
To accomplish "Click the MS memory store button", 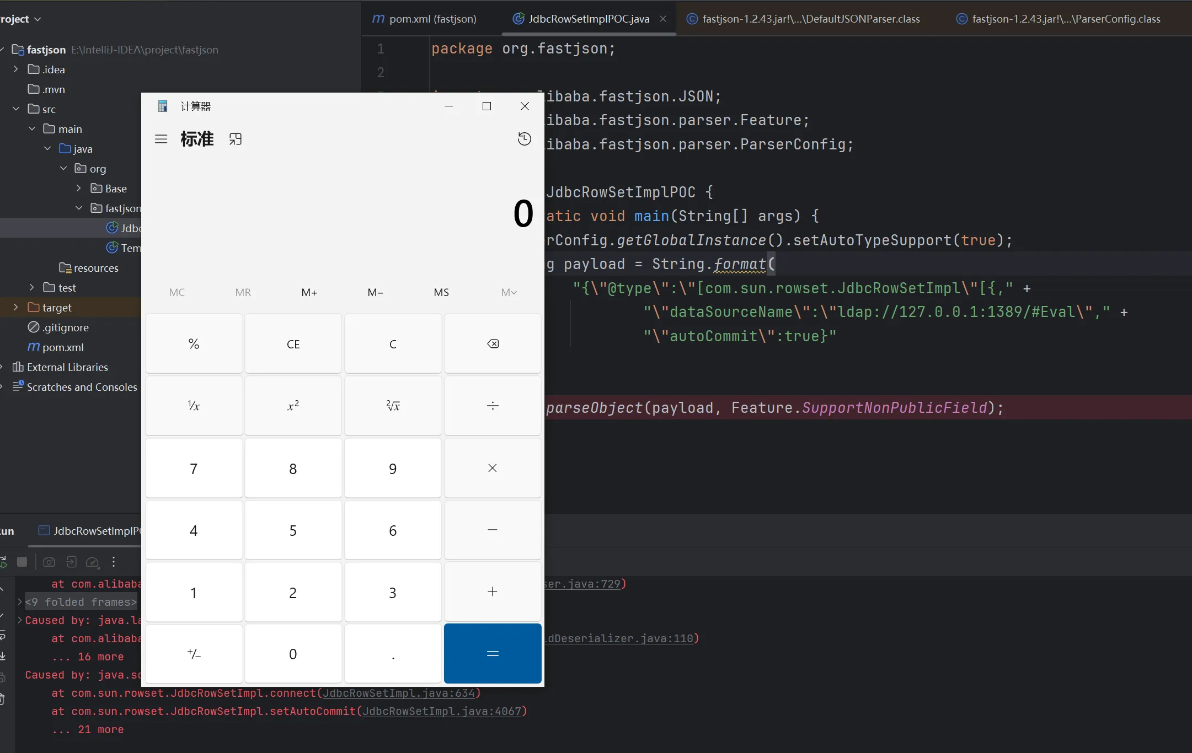I will 441,293.
